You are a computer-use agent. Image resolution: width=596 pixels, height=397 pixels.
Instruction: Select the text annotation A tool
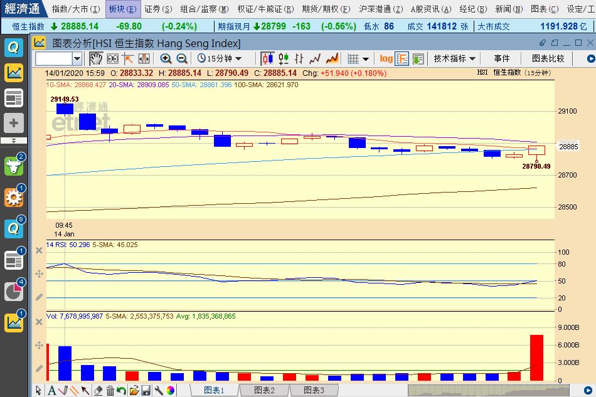tap(51, 390)
